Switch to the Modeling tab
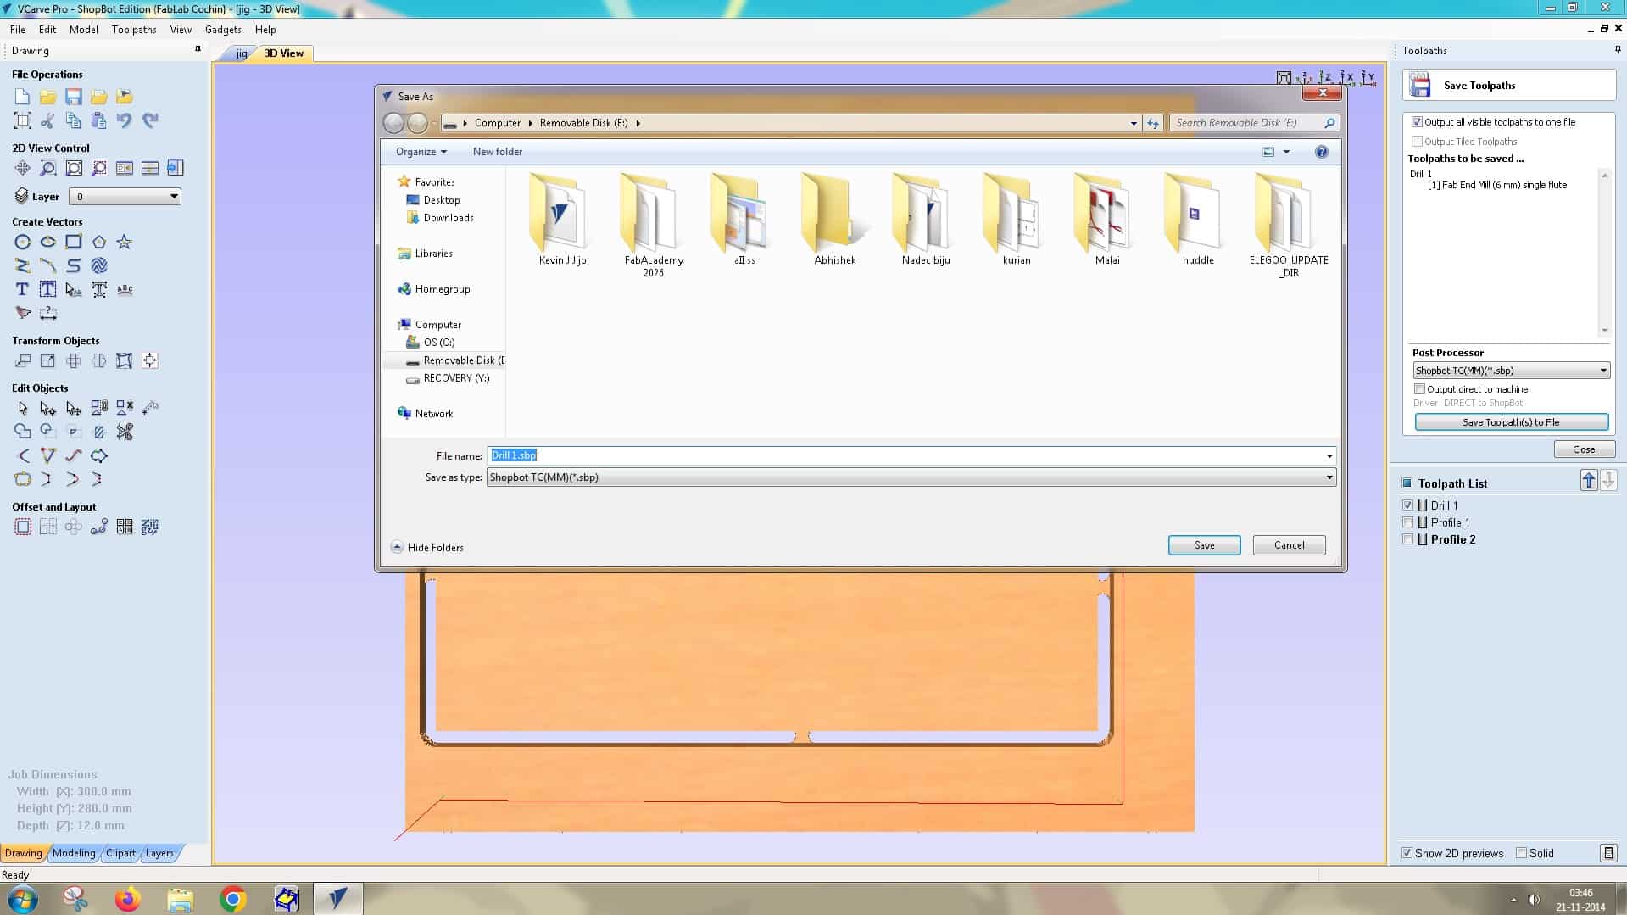The width and height of the screenshot is (1627, 915). click(74, 853)
